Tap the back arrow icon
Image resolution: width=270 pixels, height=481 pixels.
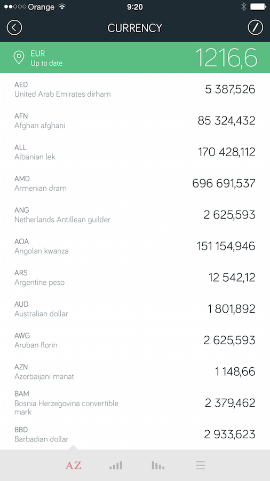coord(14,28)
